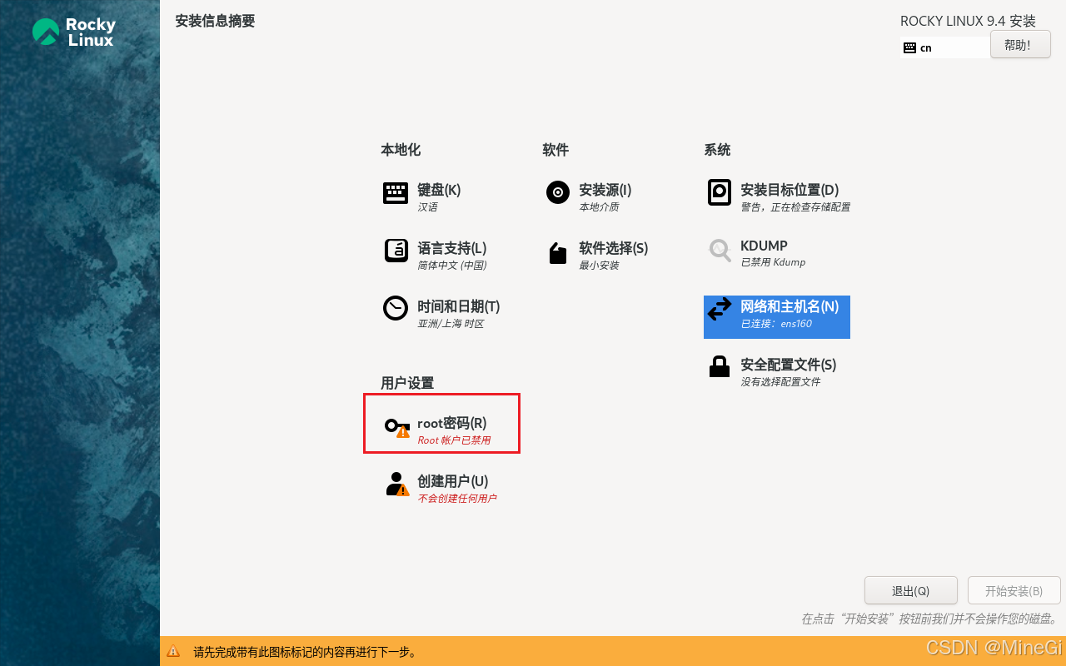Click the keyboard icon for 键盘(K)
The height and width of the screenshot is (666, 1066).
(396, 193)
